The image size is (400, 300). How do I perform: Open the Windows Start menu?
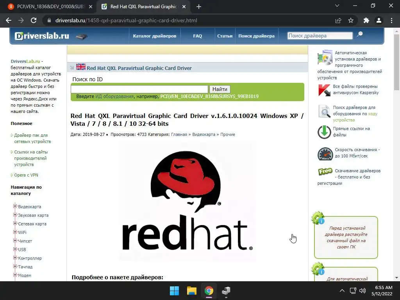(175, 291)
